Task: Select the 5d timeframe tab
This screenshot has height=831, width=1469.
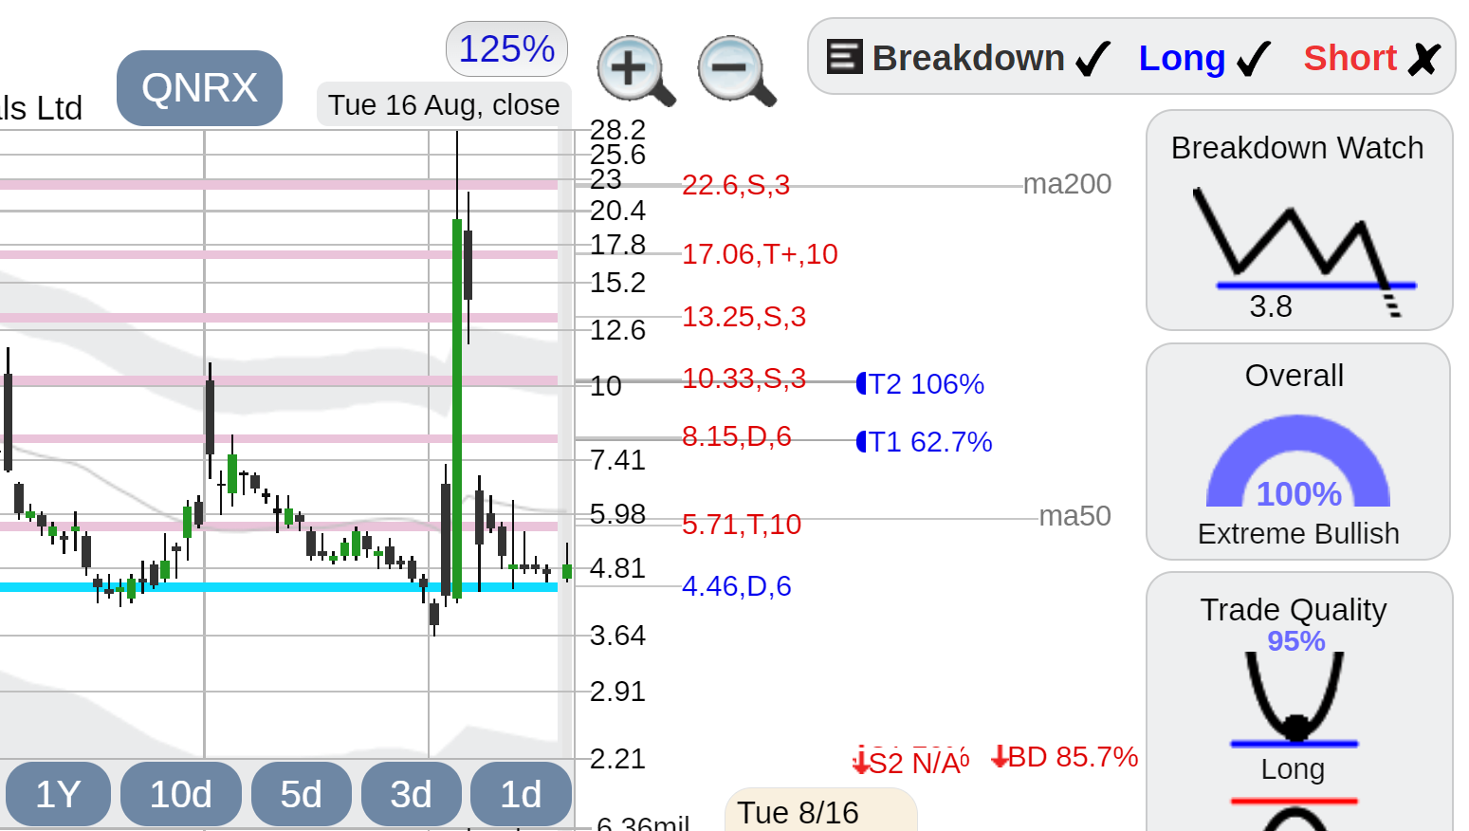Action: [x=301, y=794]
